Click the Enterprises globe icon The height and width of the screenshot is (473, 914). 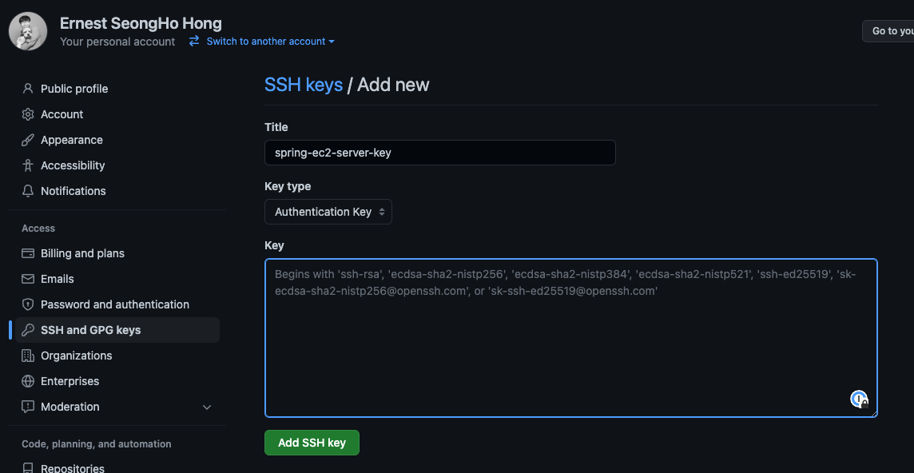coord(27,381)
